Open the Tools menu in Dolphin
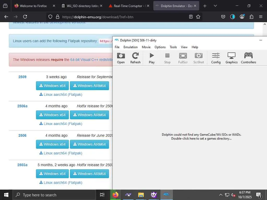The width and height of the screenshot is (267, 200). (x=173, y=47)
